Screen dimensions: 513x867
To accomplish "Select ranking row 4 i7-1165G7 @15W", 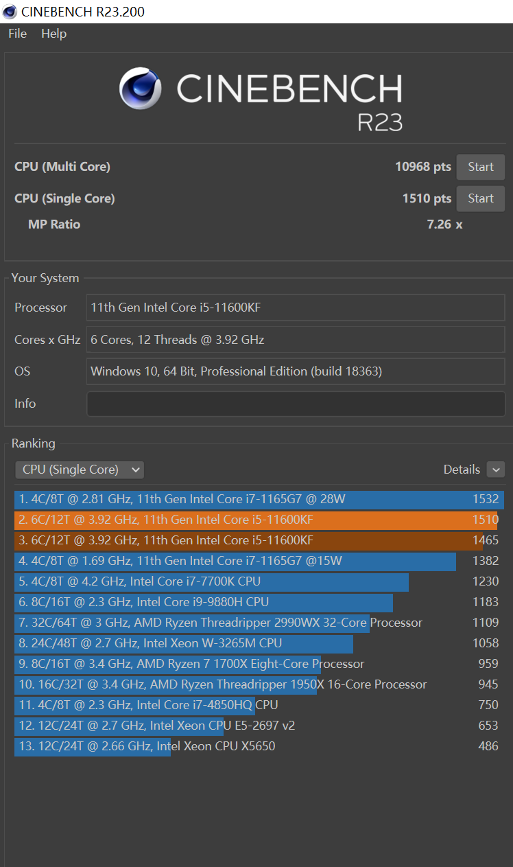I will click(259, 561).
